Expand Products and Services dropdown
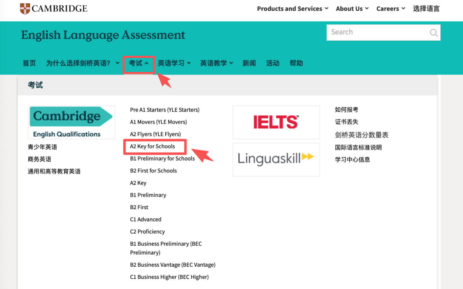This screenshot has height=289, width=463. pyautogui.click(x=292, y=9)
